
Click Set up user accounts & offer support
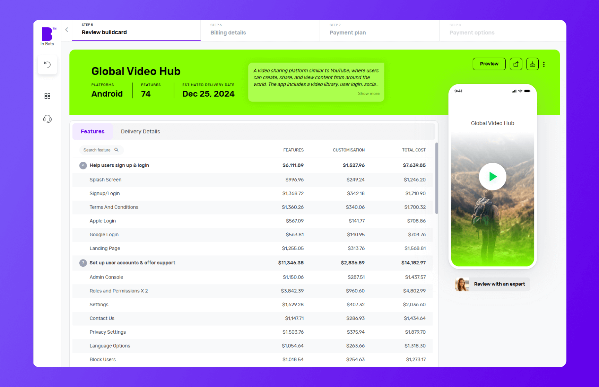tap(252, 263)
